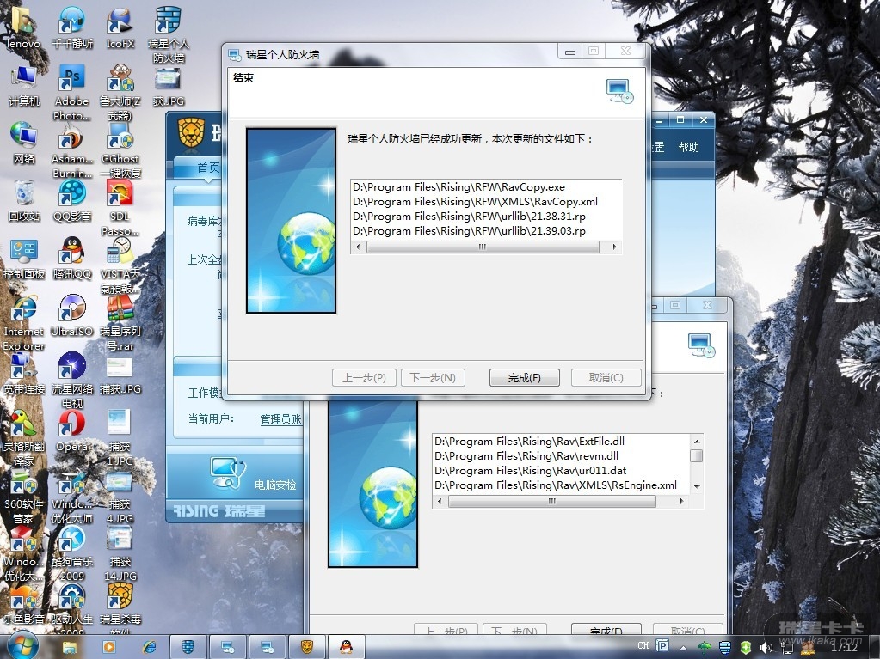Open the IcoFX desktop shortcut
Viewport: 880px width, 659px height.
(120, 27)
